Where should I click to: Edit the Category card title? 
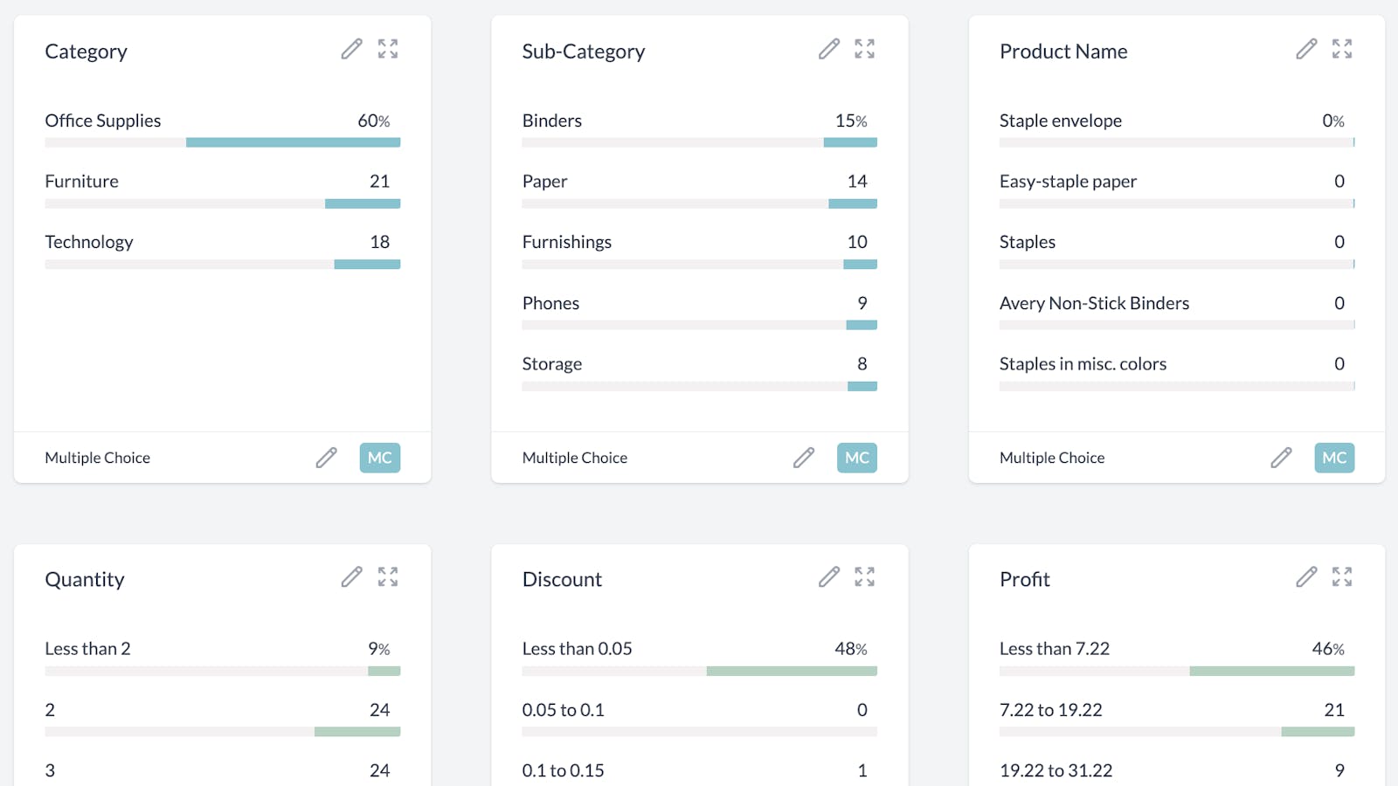pyautogui.click(x=351, y=49)
